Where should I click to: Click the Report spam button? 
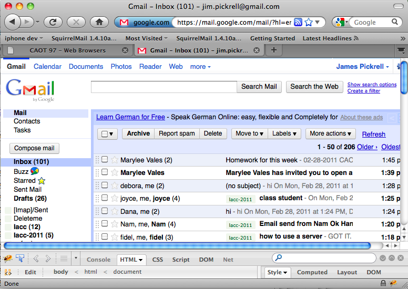[x=177, y=133]
